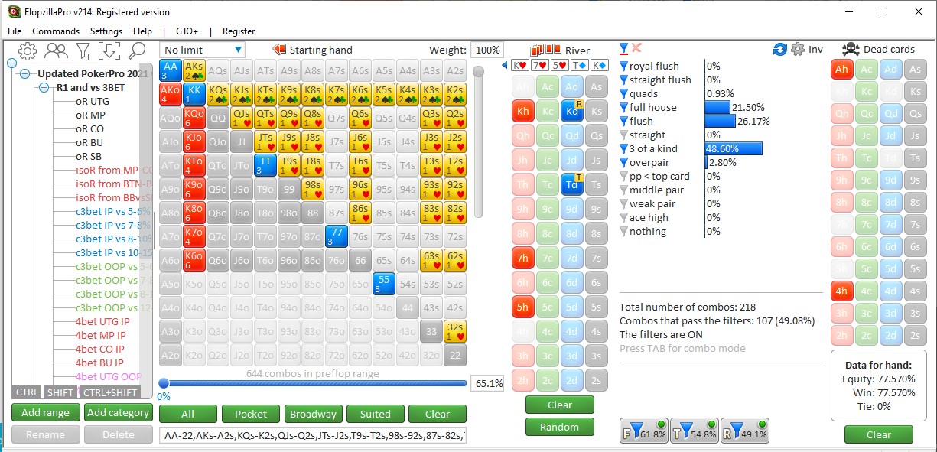Open the Register menu item

tap(239, 31)
